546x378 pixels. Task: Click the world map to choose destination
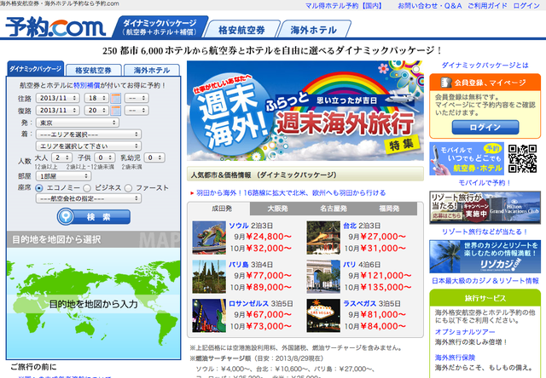(x=94, y=303)
